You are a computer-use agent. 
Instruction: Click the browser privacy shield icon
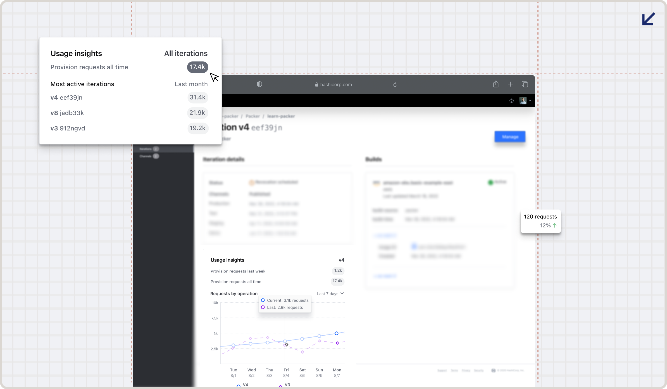[259, 84]
